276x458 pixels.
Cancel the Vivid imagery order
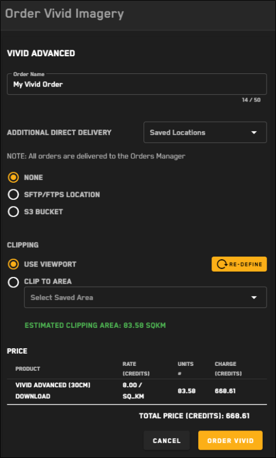pos(167,440)
